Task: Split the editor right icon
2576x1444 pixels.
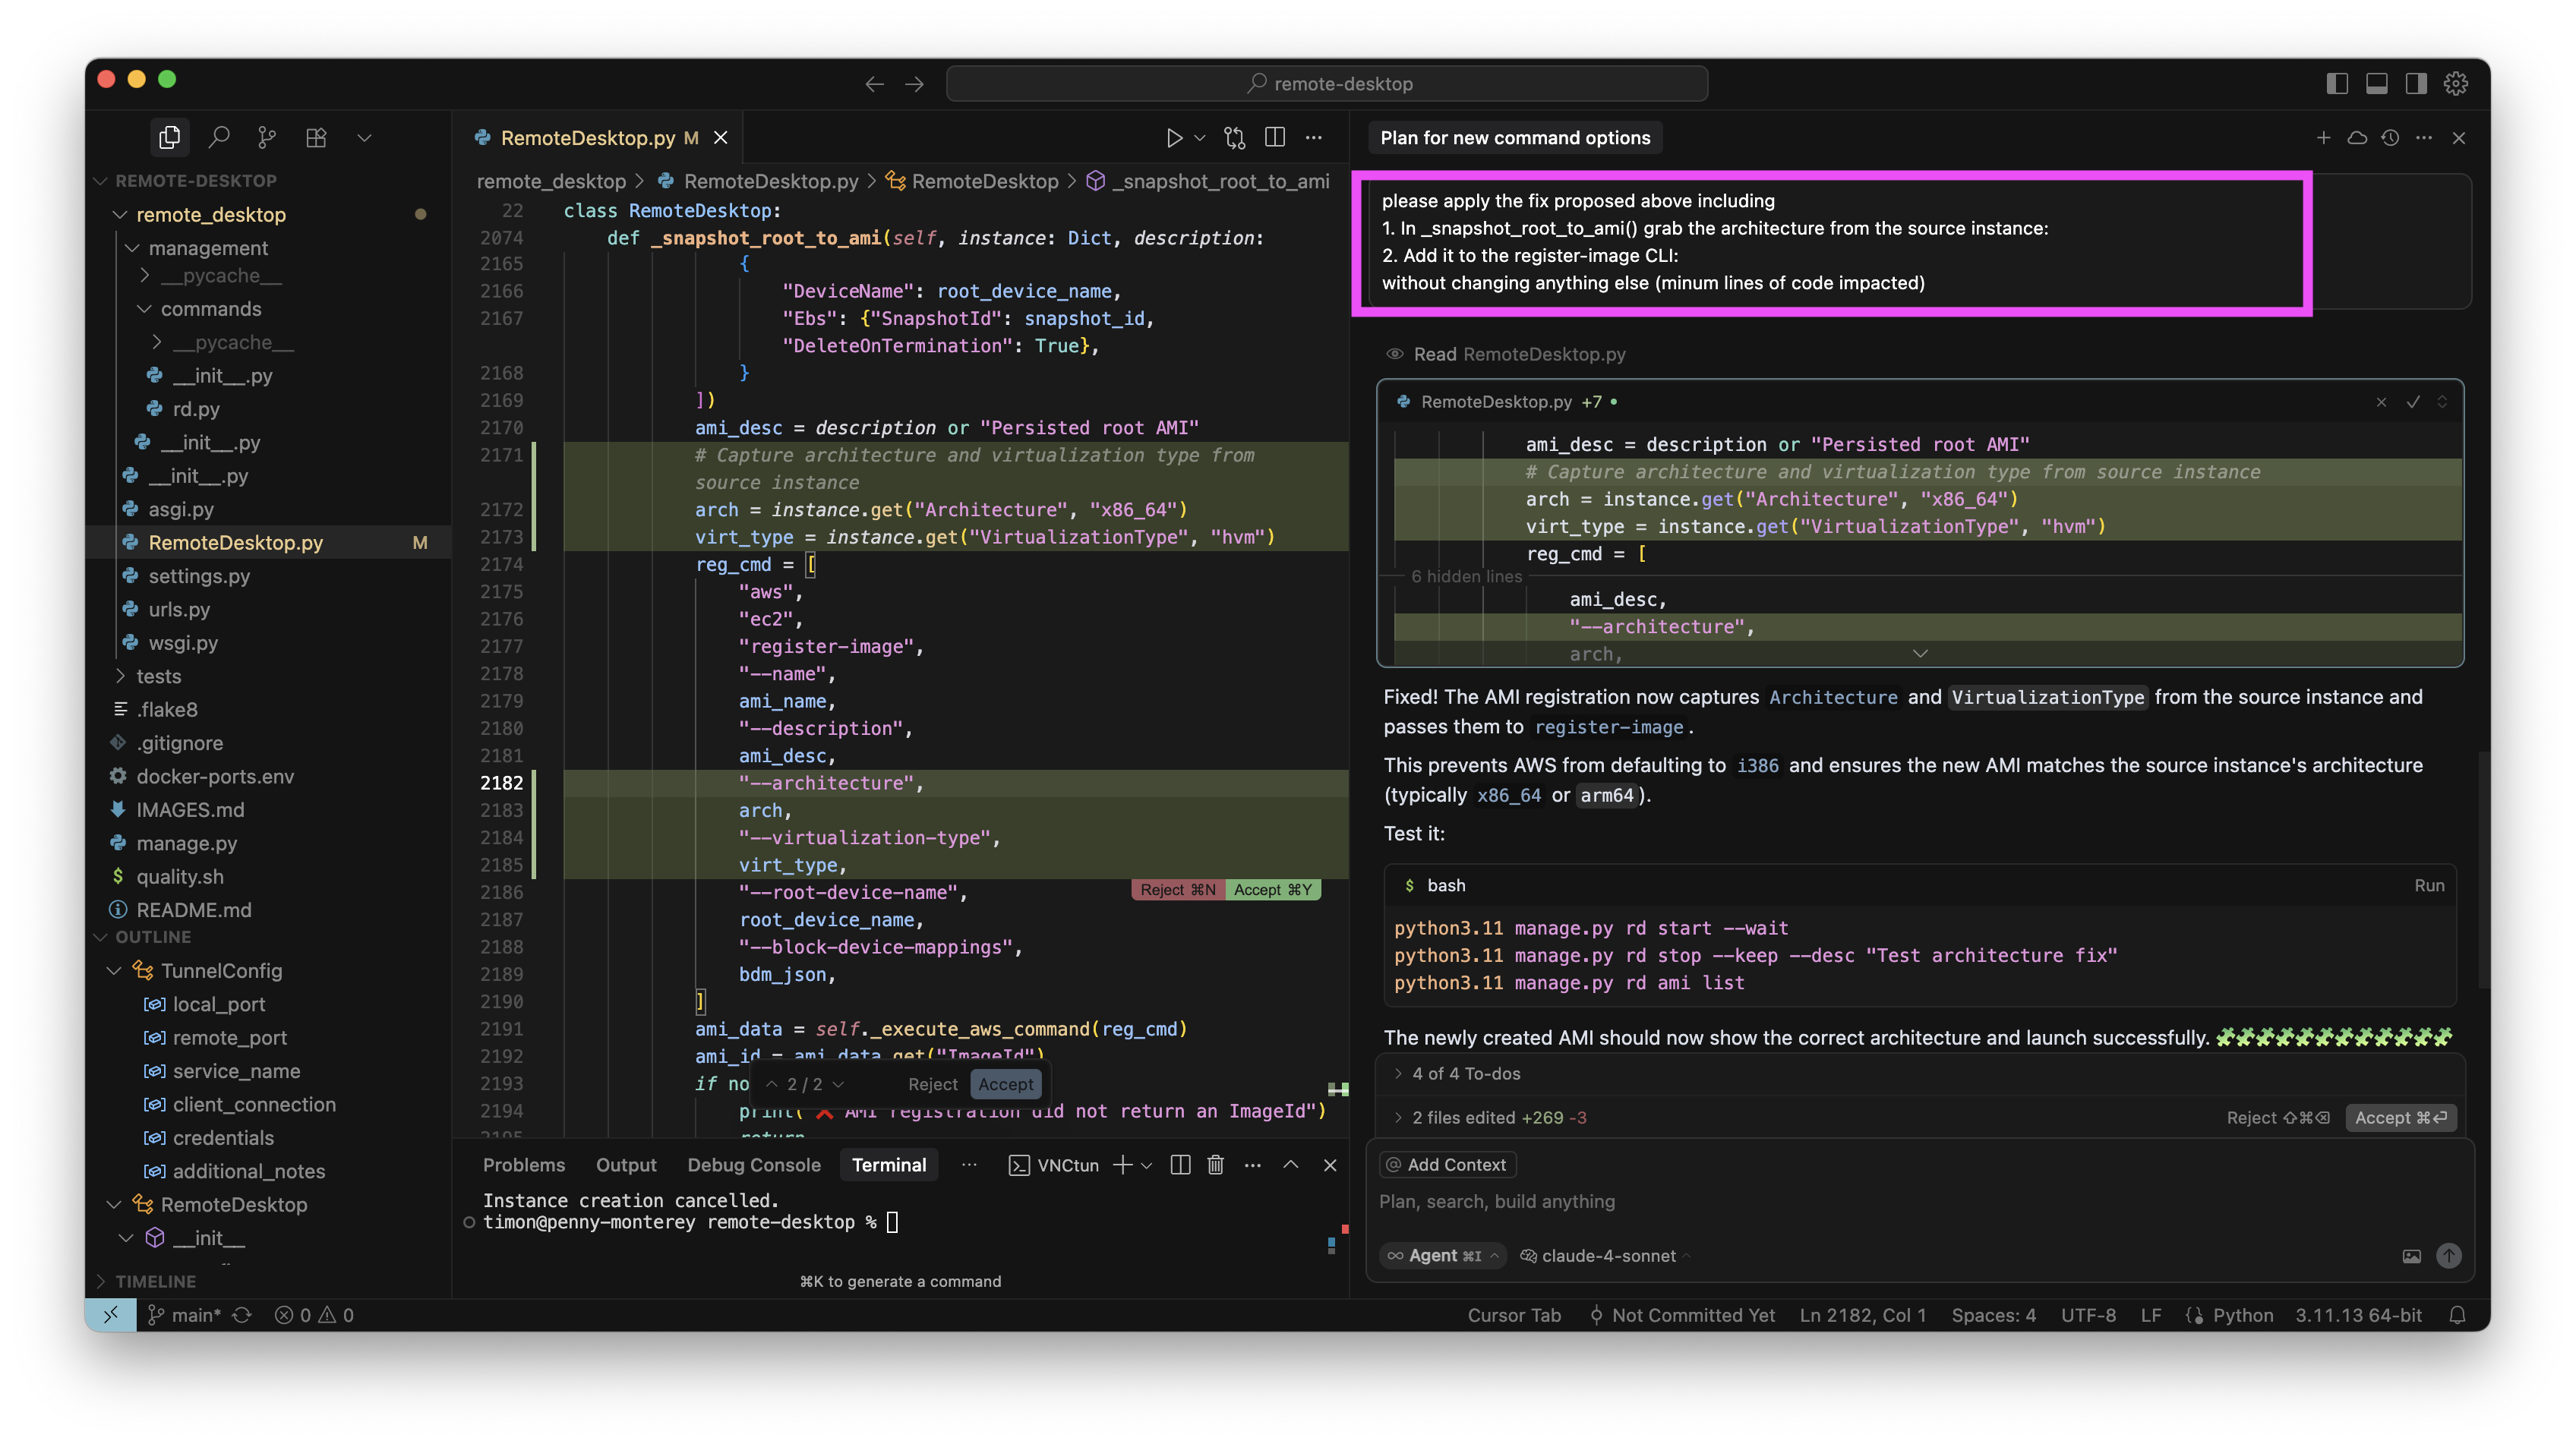Action: [1275, 138]
